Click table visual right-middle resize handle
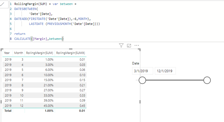 [x=140, y=102]
